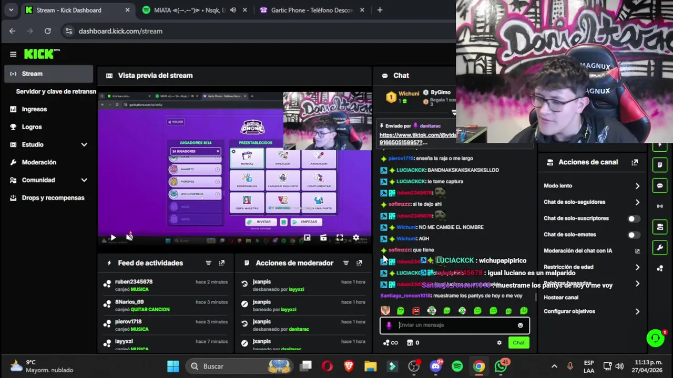Open stream preview player settings gear
This screenshot has height=378, width=673.
click(x=356, y=238)
